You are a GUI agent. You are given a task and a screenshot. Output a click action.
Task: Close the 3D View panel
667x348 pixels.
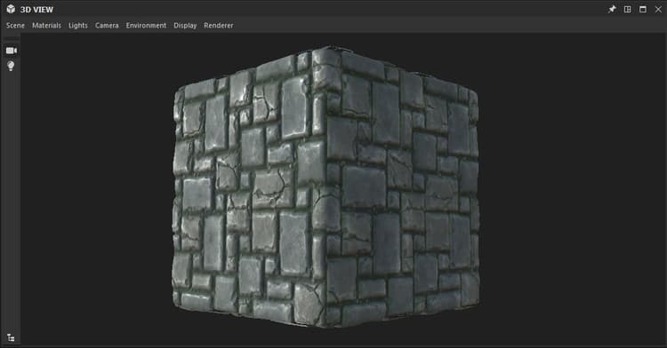coord(658,10)
